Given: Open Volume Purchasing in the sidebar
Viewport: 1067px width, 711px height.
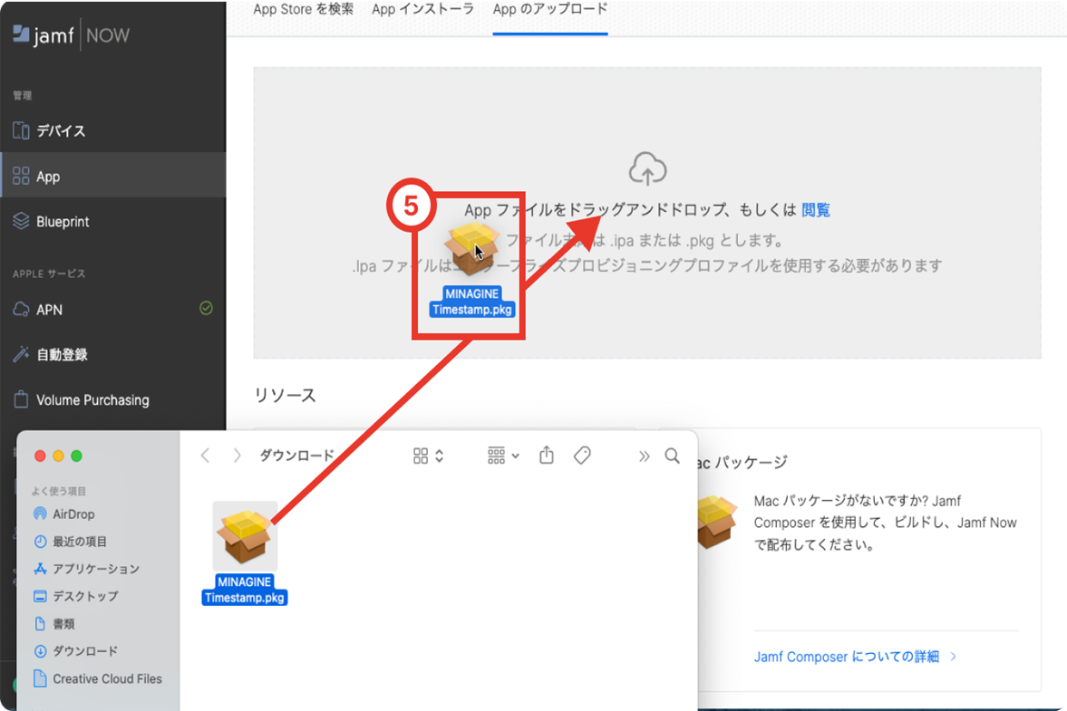Looking at the screenshot, I should [x=113, y=399].
